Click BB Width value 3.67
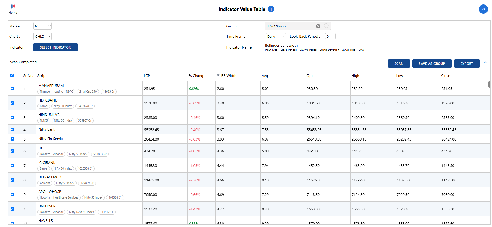Screen dimensions: 492x227 [x=220, y=130]
